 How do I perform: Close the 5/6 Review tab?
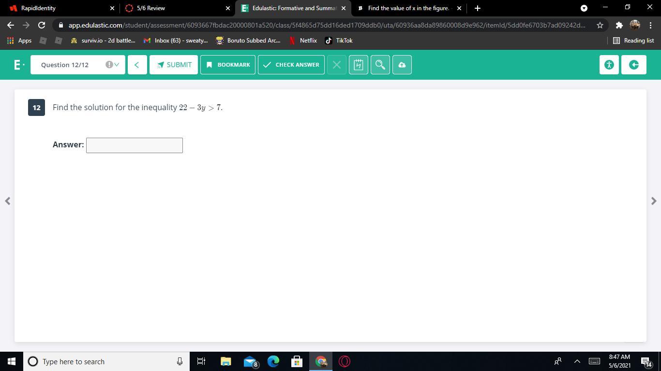coord(228,8)
